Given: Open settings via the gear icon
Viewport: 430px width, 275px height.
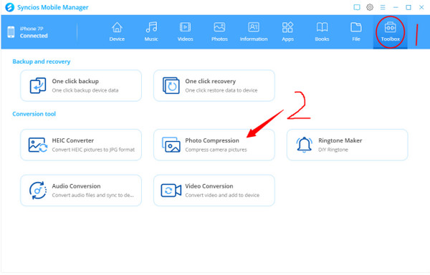Looking at the screenshot, I should pos(370,7).
